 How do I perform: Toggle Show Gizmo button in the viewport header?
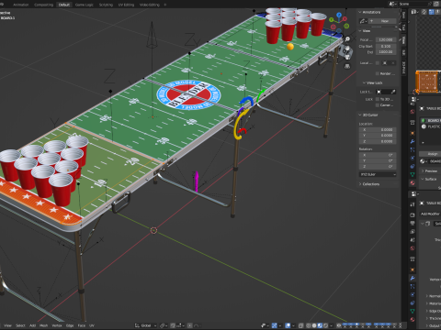[x=275, y=325]
